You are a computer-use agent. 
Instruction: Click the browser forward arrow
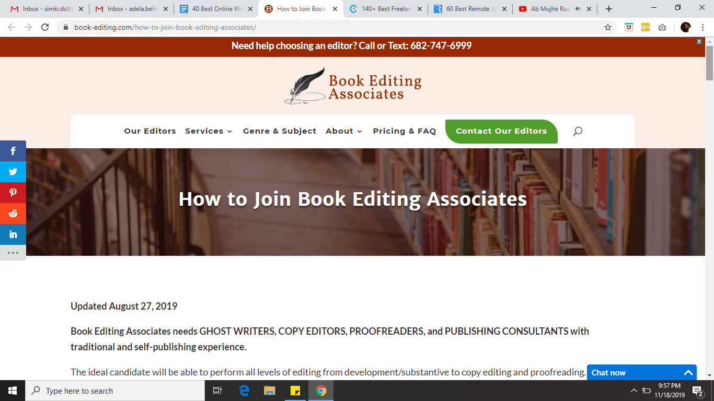coord(28,27)
